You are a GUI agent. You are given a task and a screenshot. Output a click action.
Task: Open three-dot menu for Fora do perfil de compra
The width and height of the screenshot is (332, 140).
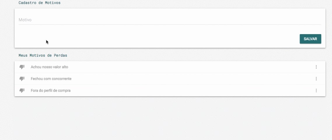pyautogui.click(x=316, y=91)
